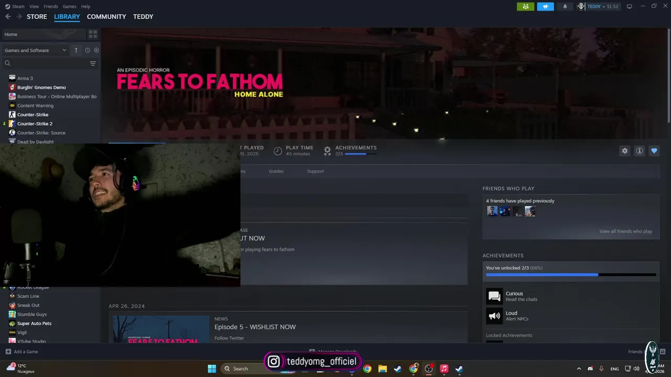This screenshot has height=377, width=671.
Task: Open the blue announcements megaphone button
Action: coord(545,6)
